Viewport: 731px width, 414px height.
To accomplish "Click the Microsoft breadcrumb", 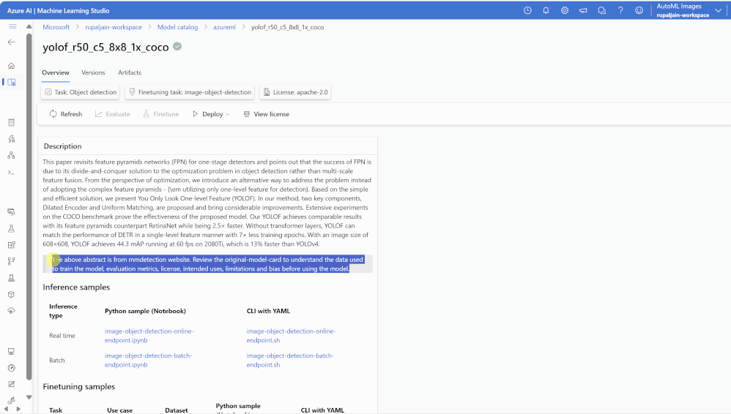I will tap(56, 27).
